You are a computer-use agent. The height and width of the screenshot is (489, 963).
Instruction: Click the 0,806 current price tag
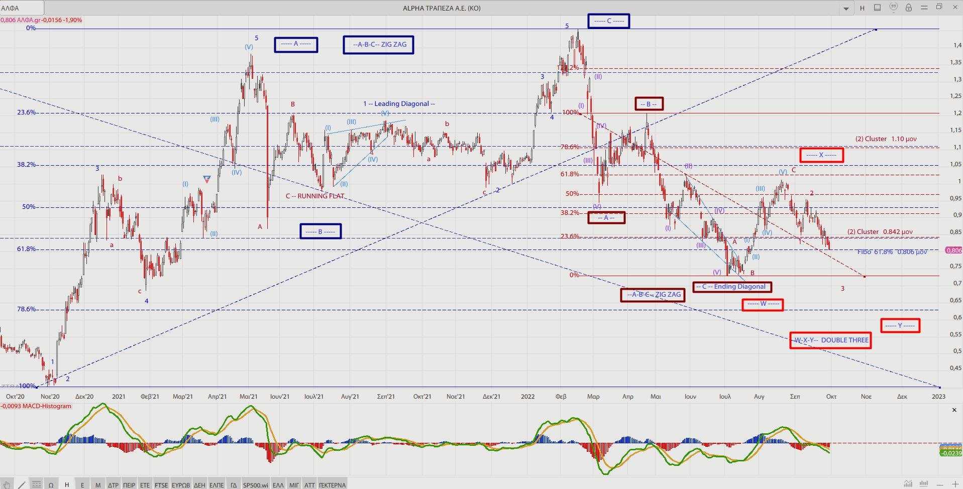(954, 251)
